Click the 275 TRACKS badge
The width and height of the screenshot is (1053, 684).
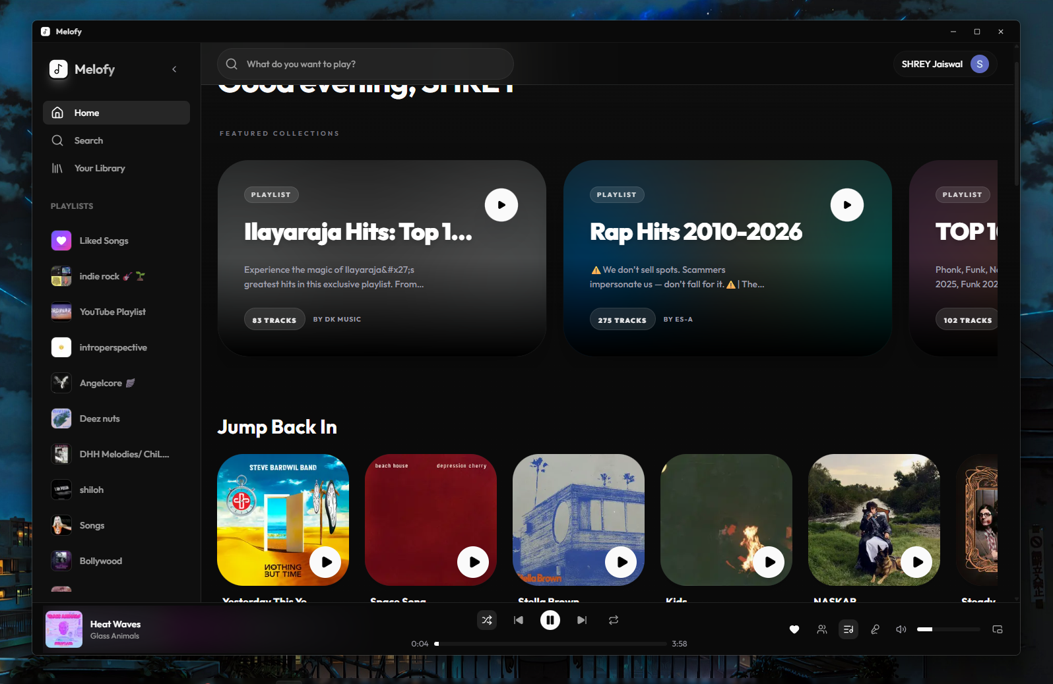pyautogui.click(x=622, y=320)
